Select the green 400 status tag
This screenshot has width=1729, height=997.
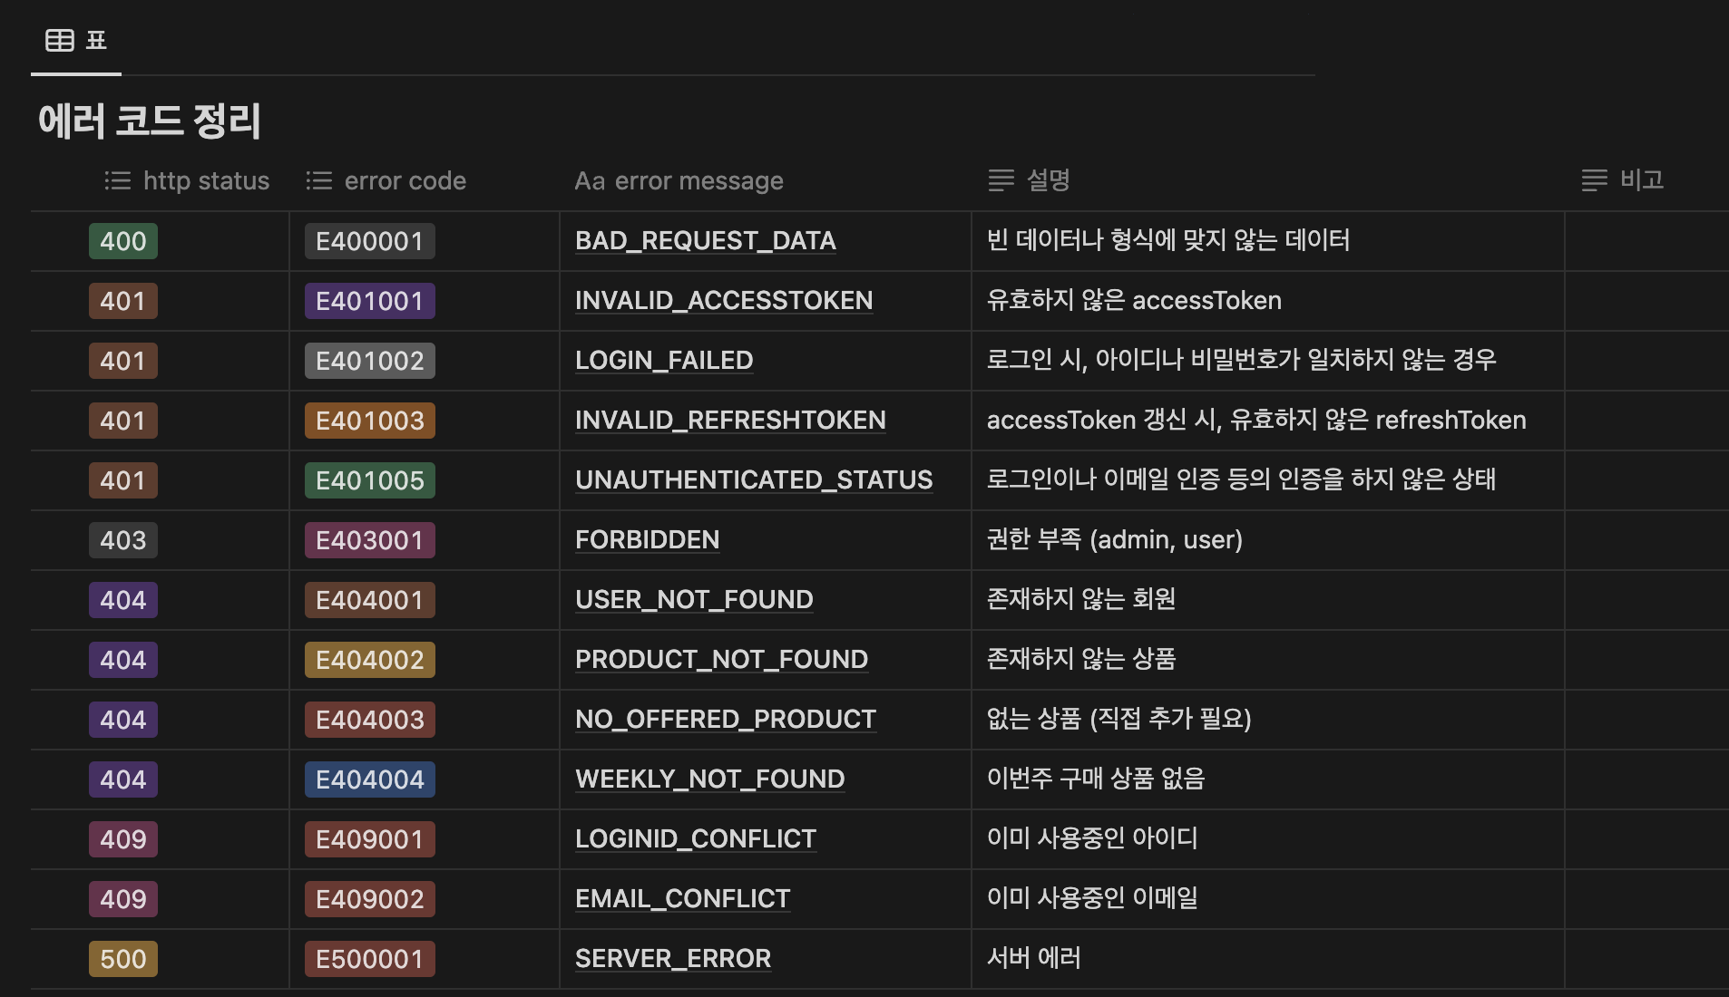[123, 241]
